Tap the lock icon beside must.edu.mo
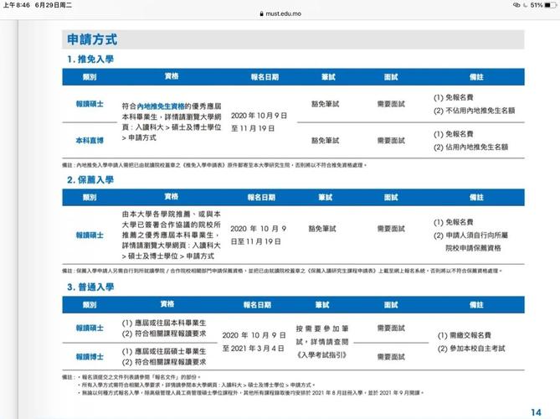 (262, 13)
